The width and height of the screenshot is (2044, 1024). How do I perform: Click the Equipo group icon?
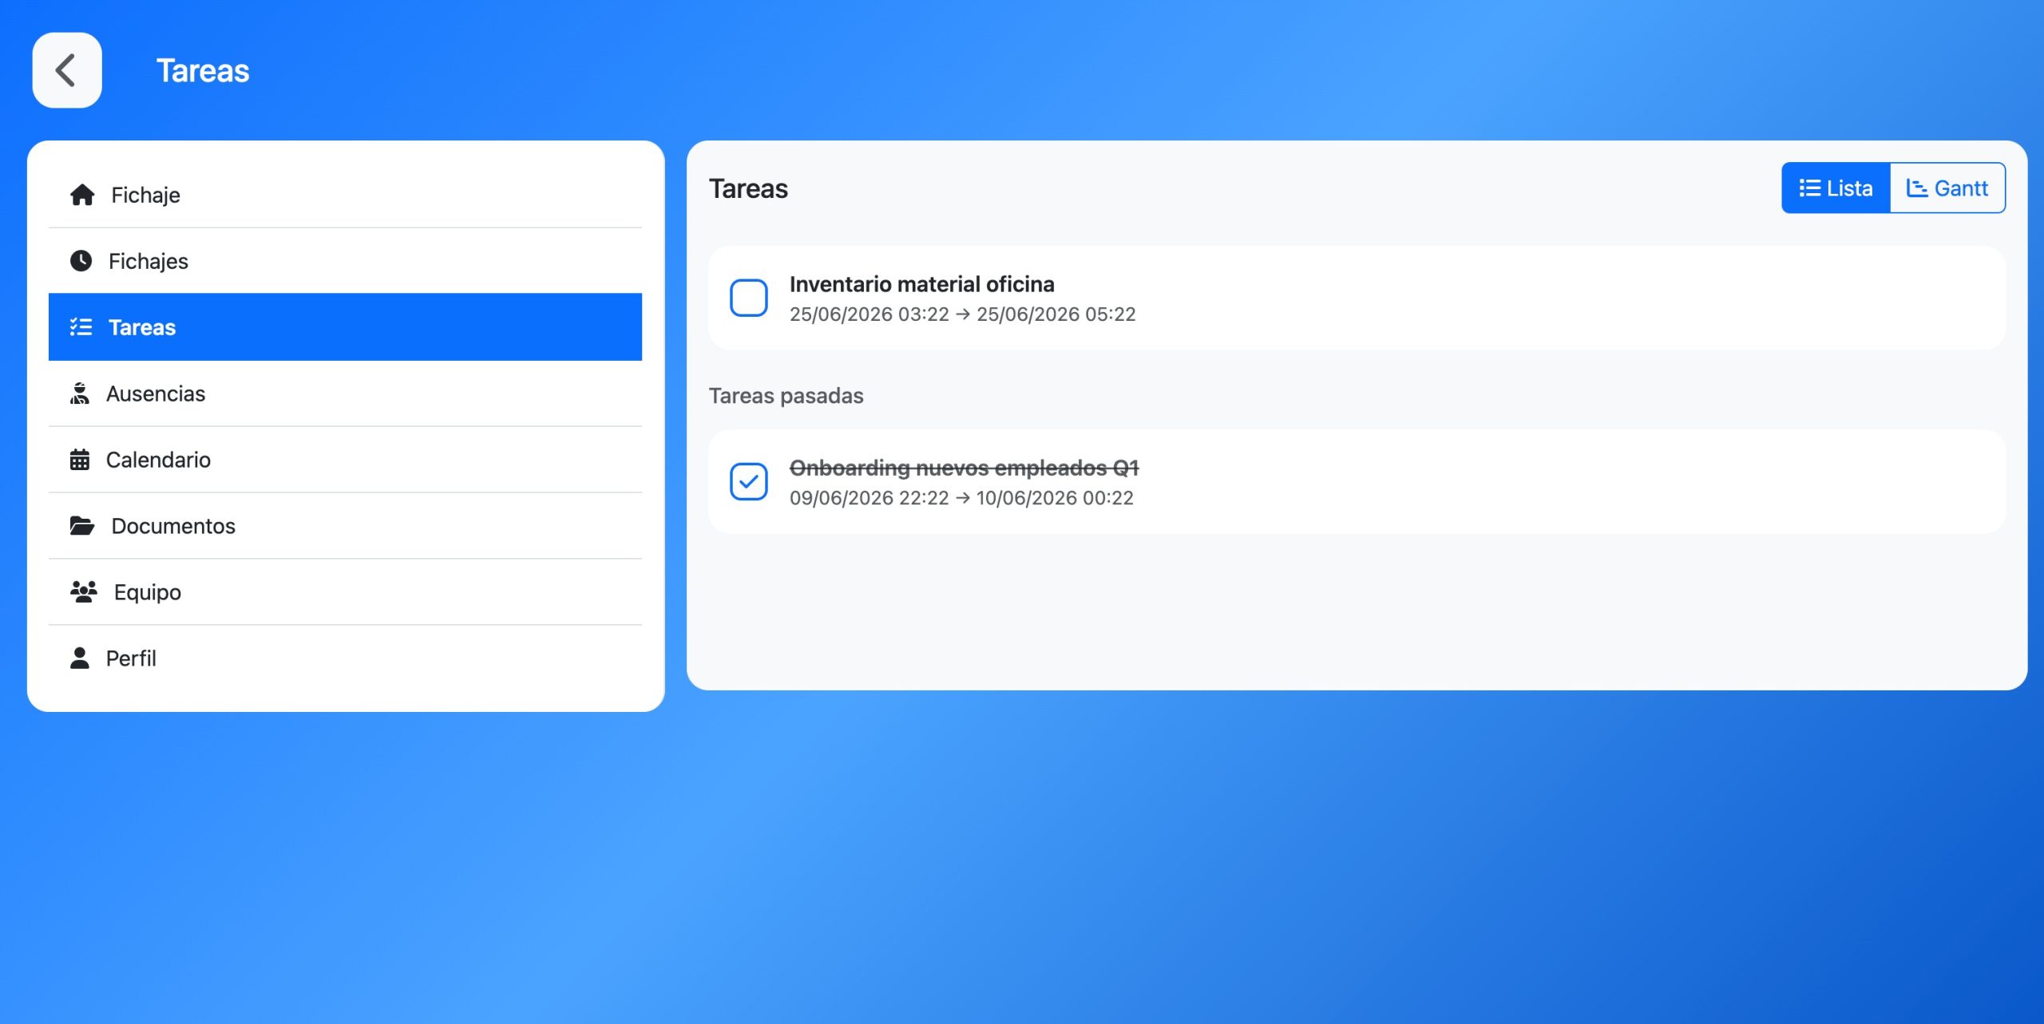[84, 592]
